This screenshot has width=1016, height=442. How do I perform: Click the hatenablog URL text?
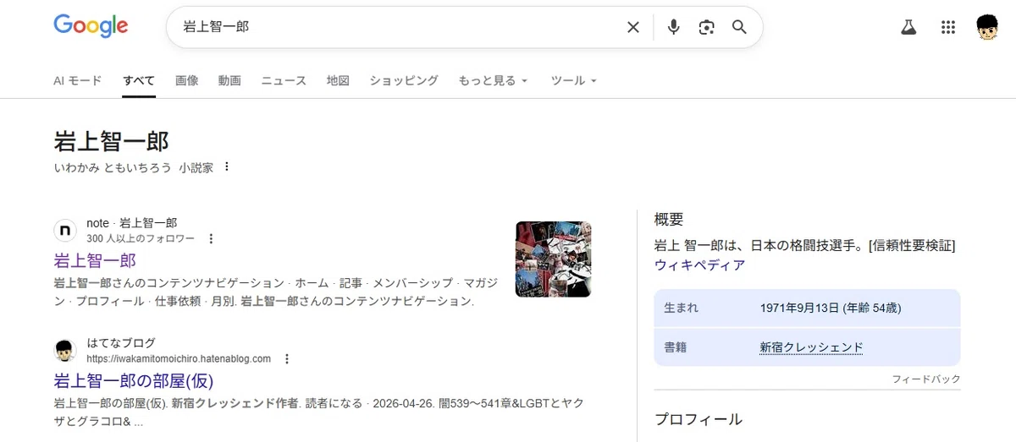coord(179,359)
